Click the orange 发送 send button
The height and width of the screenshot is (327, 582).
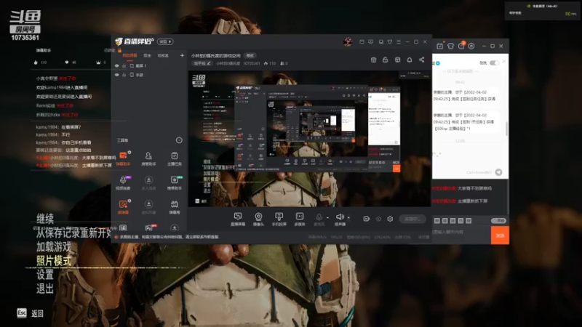pos(500,235)
